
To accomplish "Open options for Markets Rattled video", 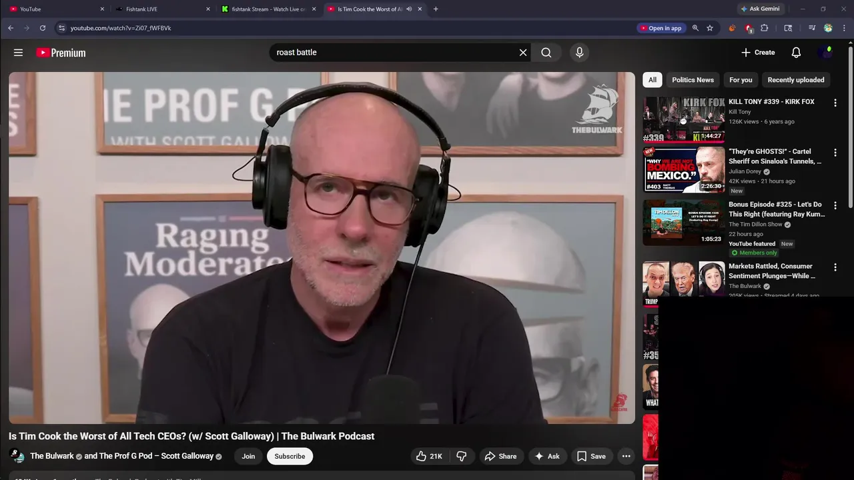I will click(835, 267).
